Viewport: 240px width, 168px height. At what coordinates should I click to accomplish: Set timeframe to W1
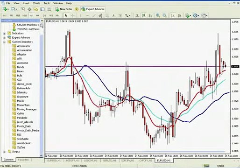pyautogui.click(x=51, y=15)
